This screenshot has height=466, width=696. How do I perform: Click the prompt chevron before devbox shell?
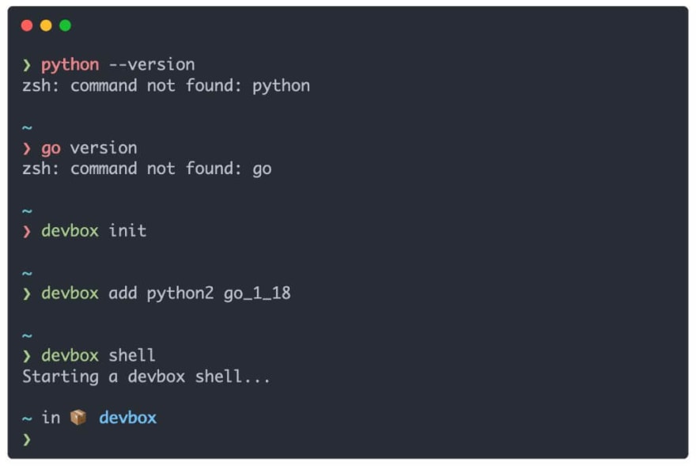[x=27, y=356]
